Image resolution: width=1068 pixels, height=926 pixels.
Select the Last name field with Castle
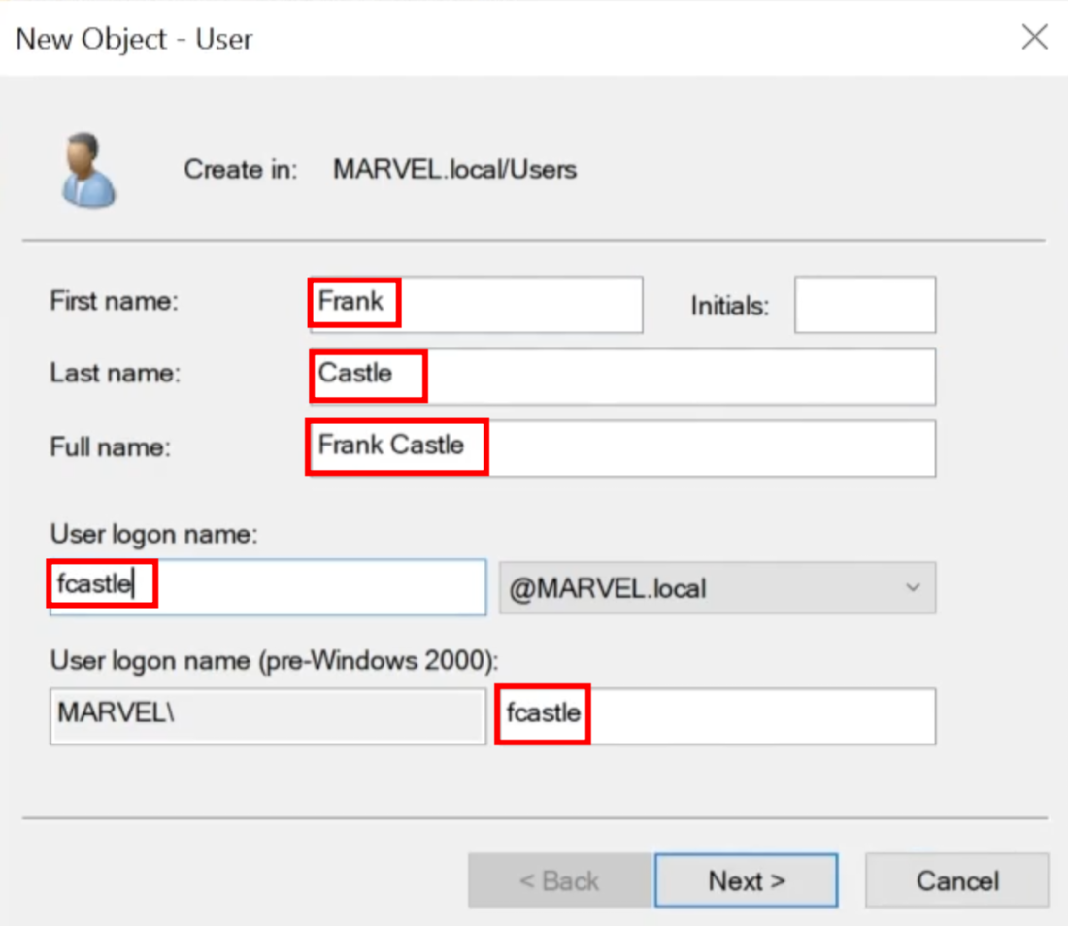[x=621, y=377]
